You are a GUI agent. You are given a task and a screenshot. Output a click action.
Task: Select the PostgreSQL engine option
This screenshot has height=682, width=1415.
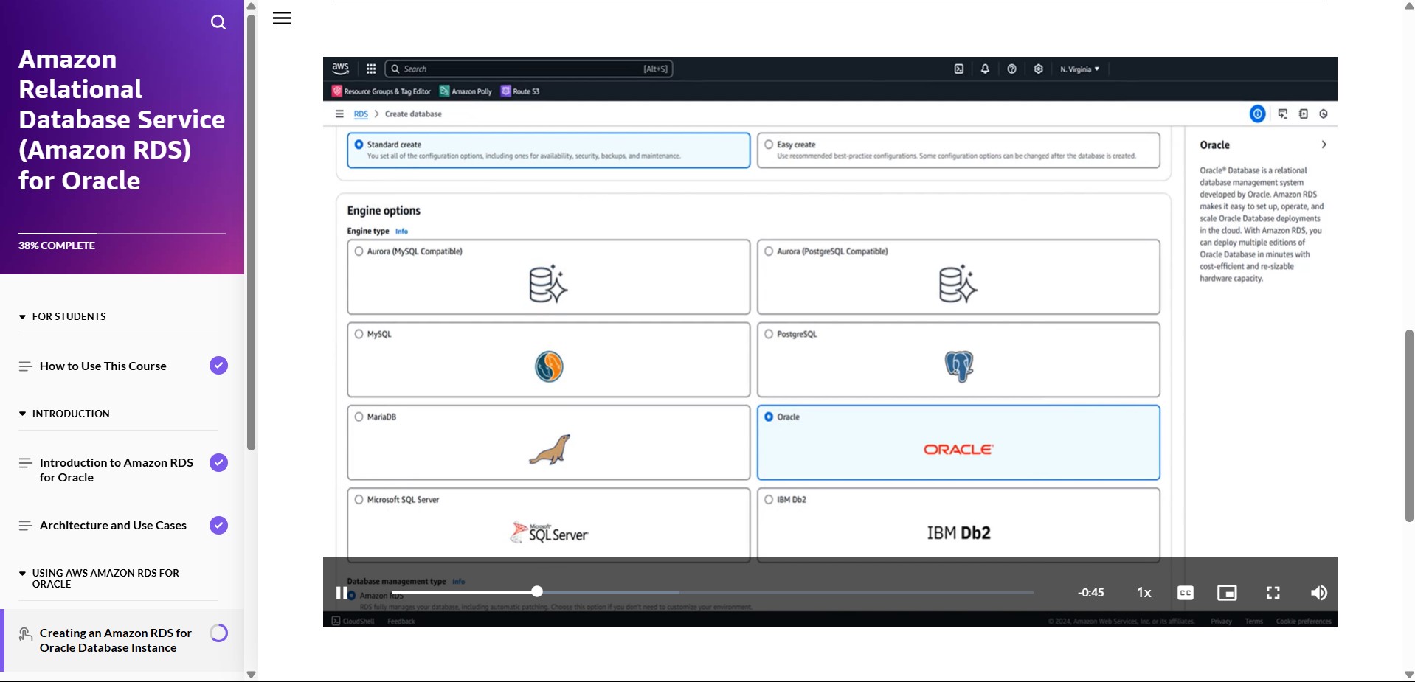tap(769, 334)
